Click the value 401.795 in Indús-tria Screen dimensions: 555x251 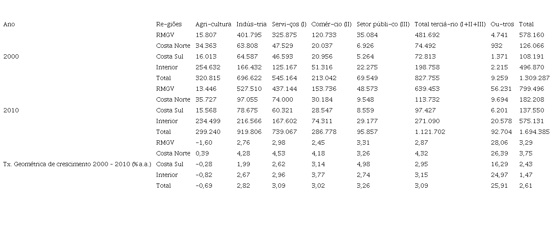tap(249, 35)
